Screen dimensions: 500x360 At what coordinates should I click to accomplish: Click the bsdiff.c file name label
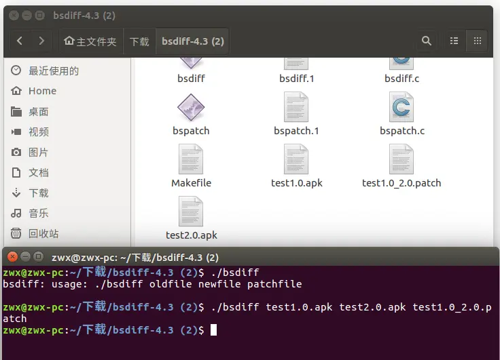coord(401,78)
